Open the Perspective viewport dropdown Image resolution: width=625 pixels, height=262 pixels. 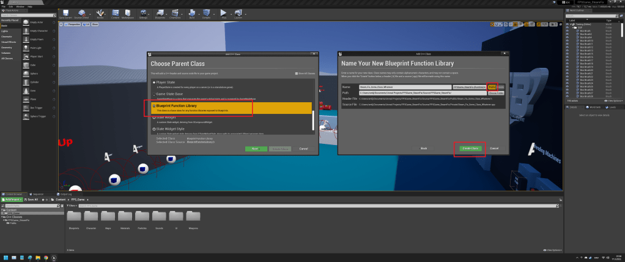point(74,25)
